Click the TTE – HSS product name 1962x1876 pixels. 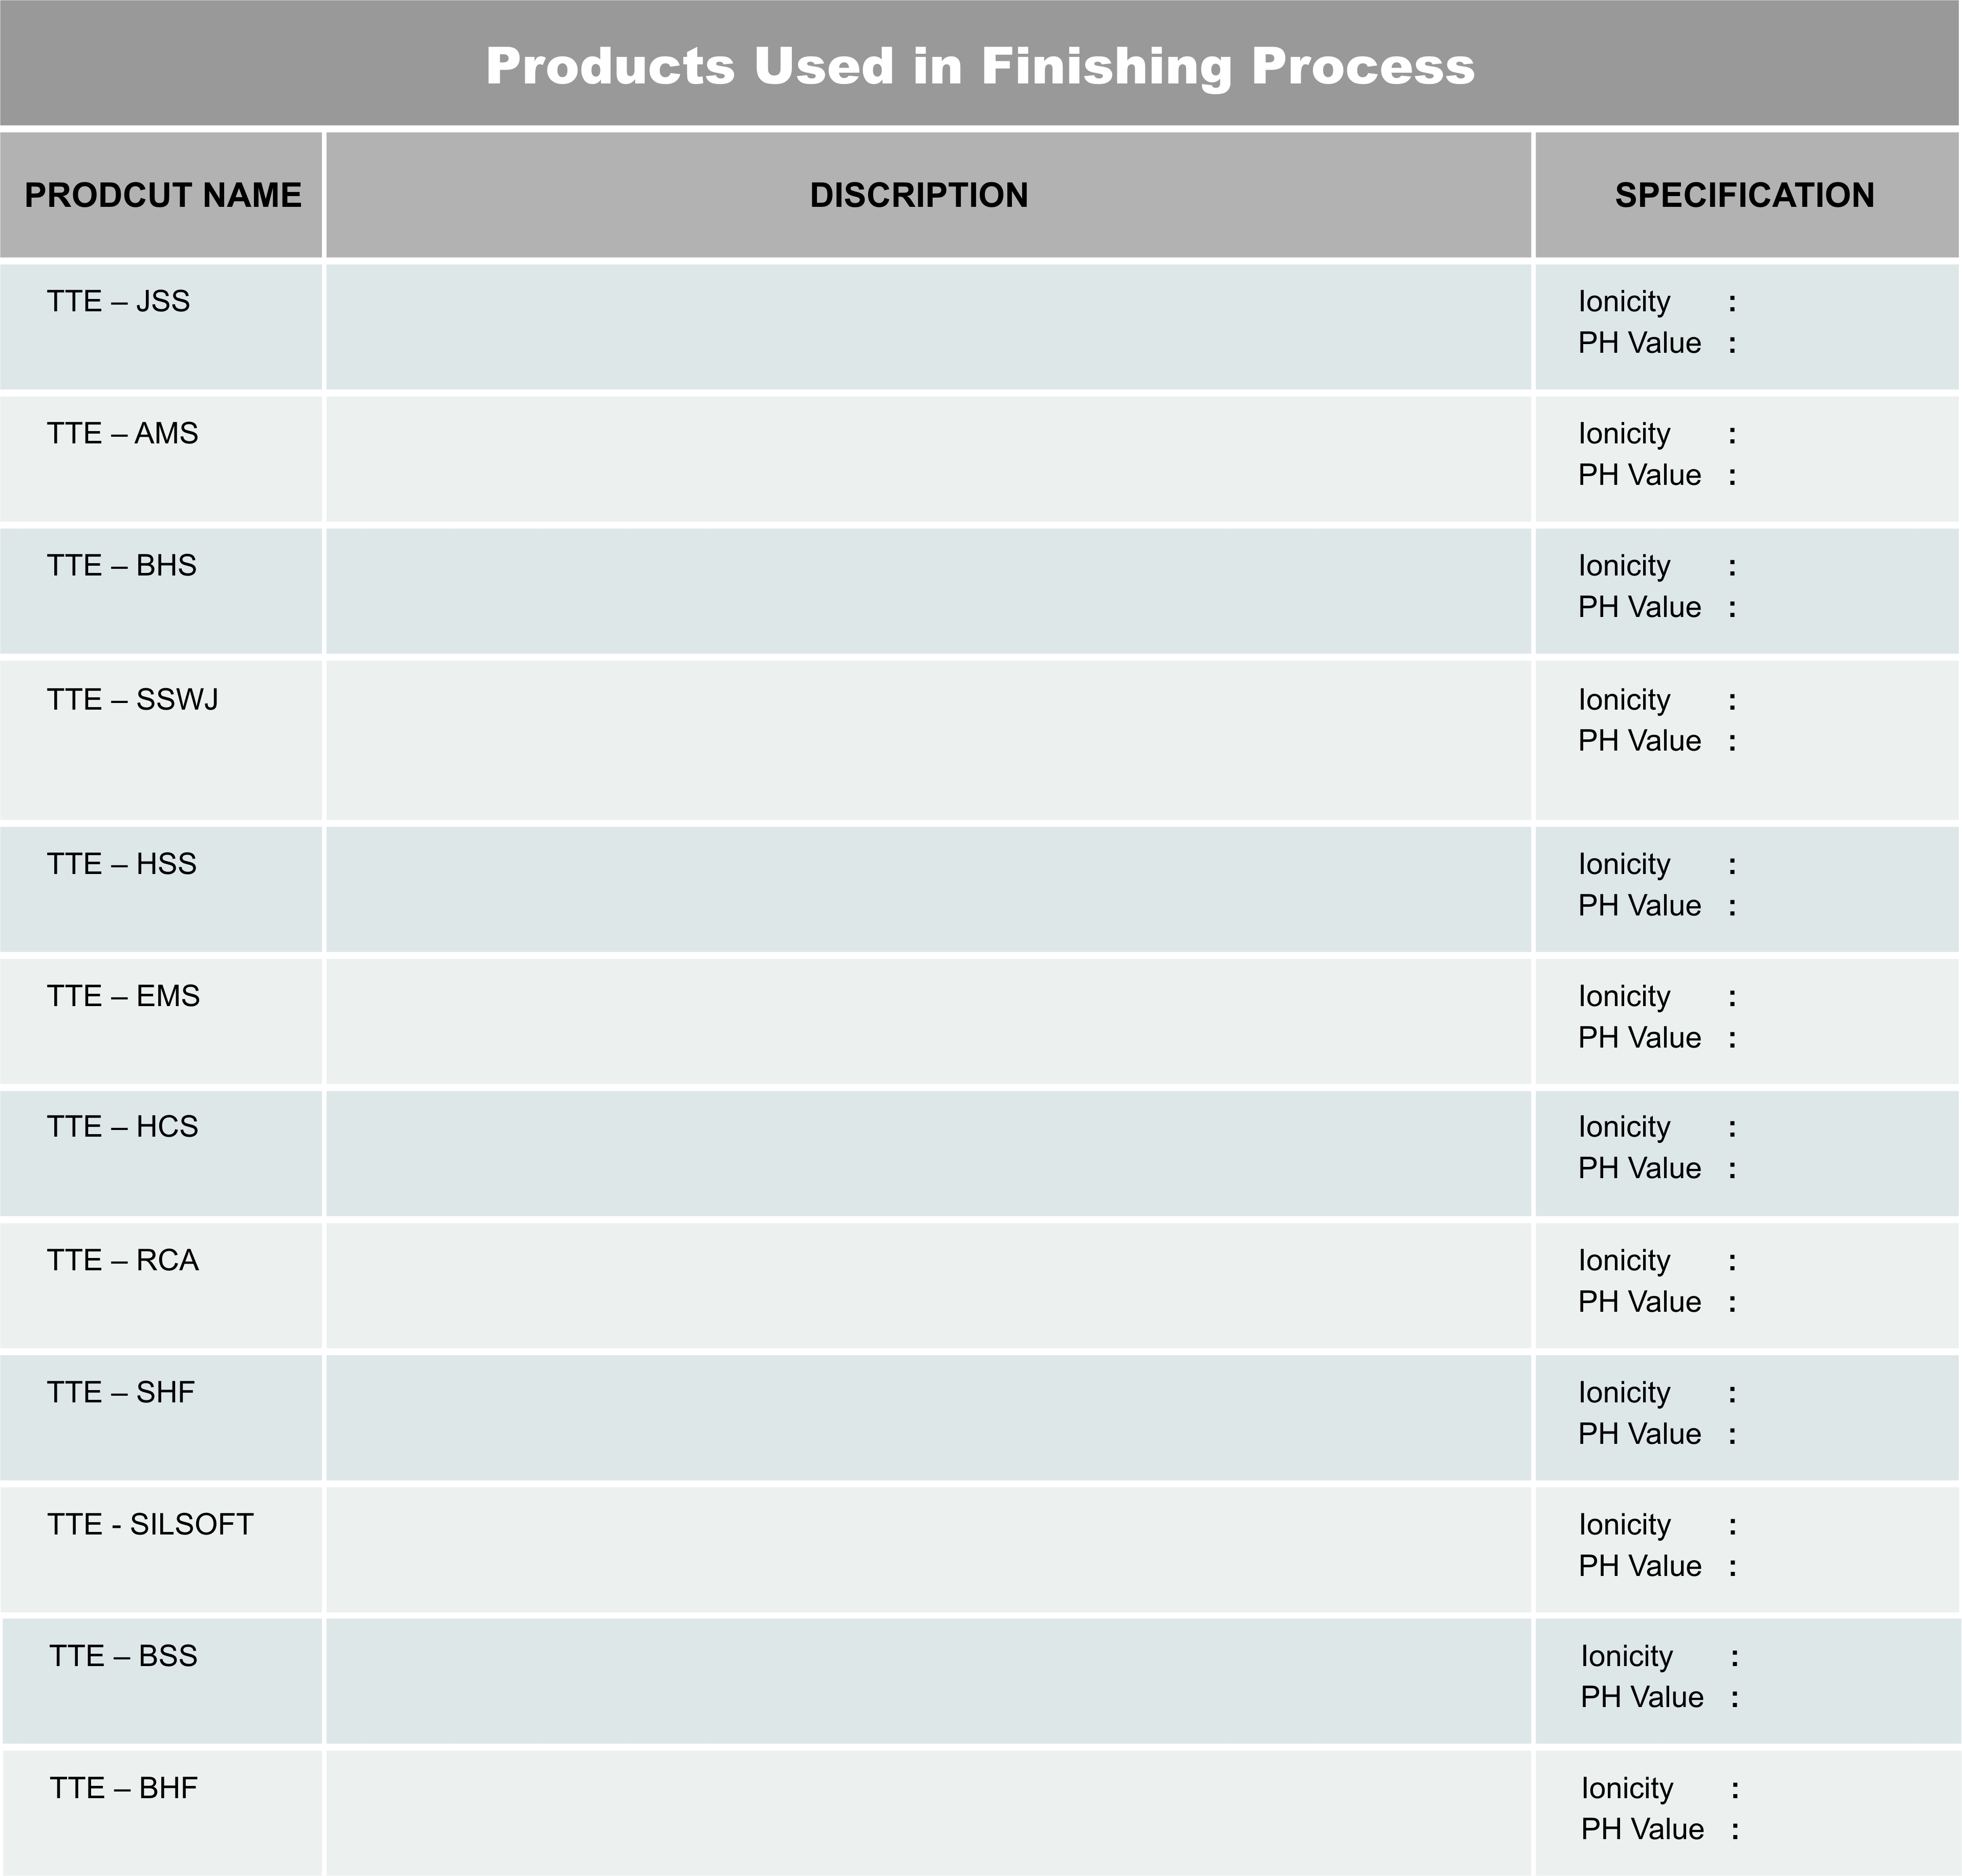(x=121, y=863)
